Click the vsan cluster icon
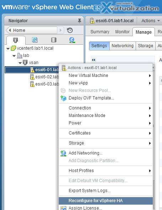Image resolution: width=162 pixels, height=210 pixels. [x=25, y=62]
